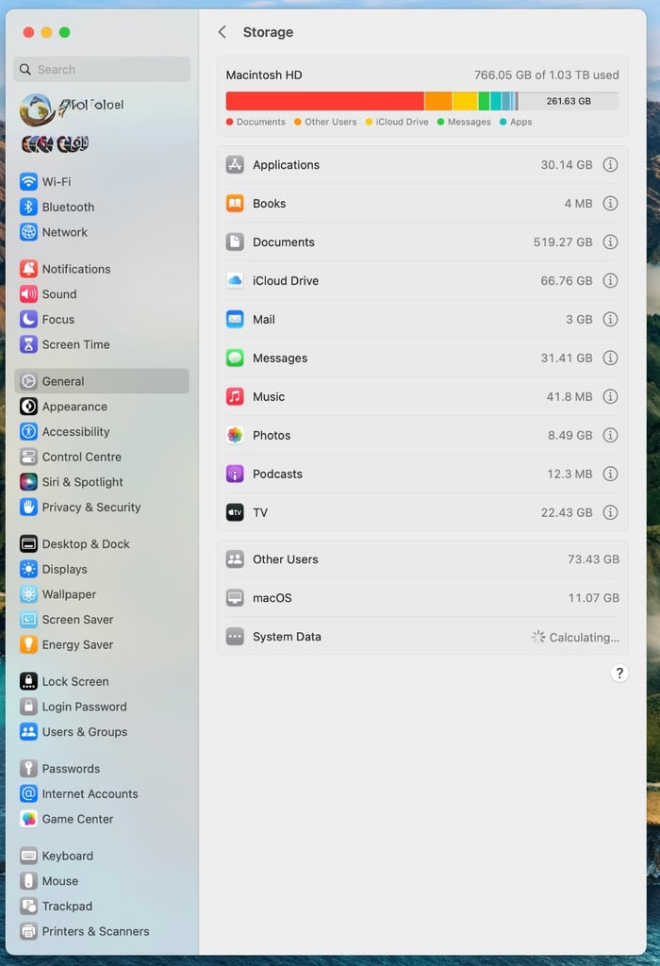Open Privacy & Security settings
This screenshot has width=660, height=966.
tap(102, 508)
